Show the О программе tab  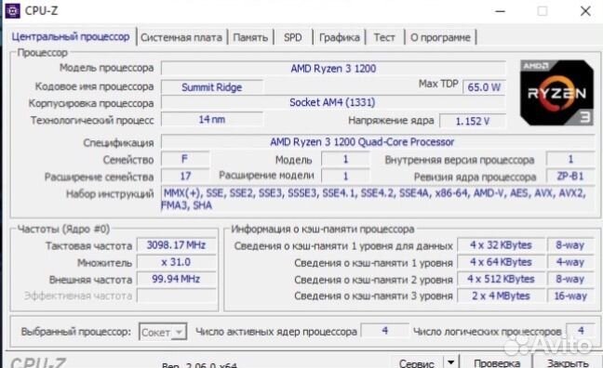point(440,37)
